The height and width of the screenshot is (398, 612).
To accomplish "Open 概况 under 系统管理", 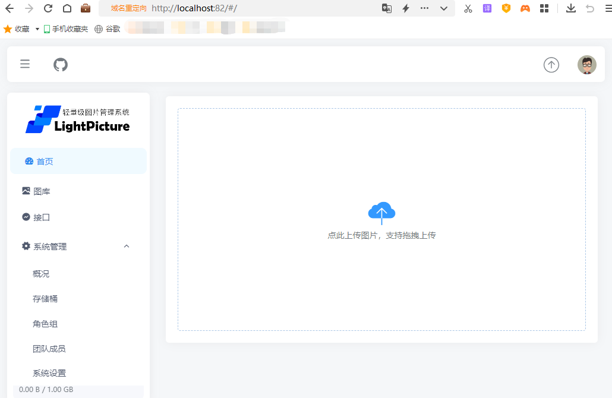I will click(41, 274).
